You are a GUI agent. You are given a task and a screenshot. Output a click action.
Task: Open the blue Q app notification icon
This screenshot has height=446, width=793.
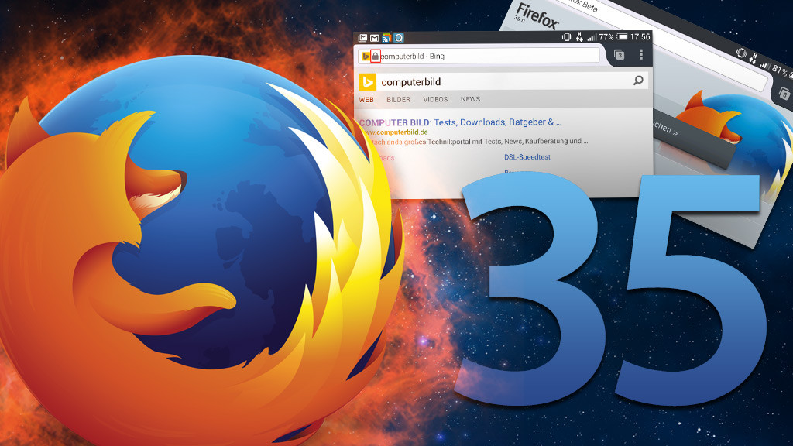pyautogui.click(x=399, y=38)
